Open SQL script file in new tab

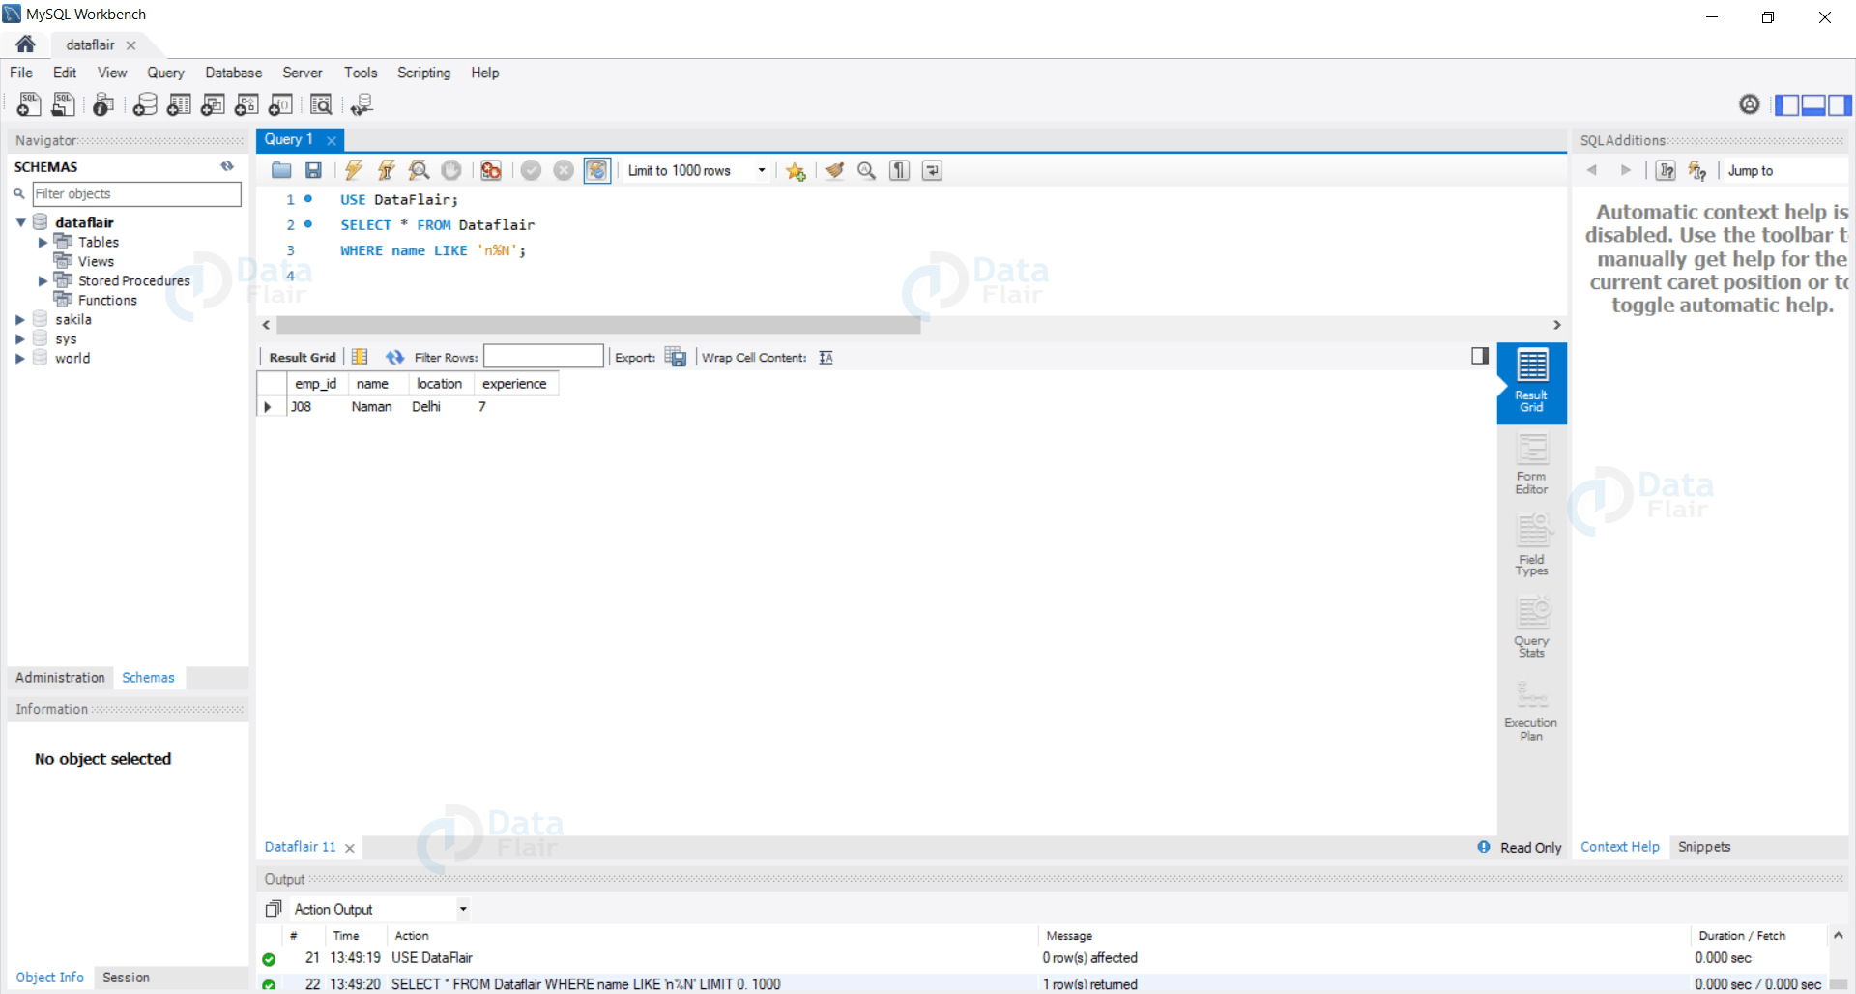tap(64, 104)
